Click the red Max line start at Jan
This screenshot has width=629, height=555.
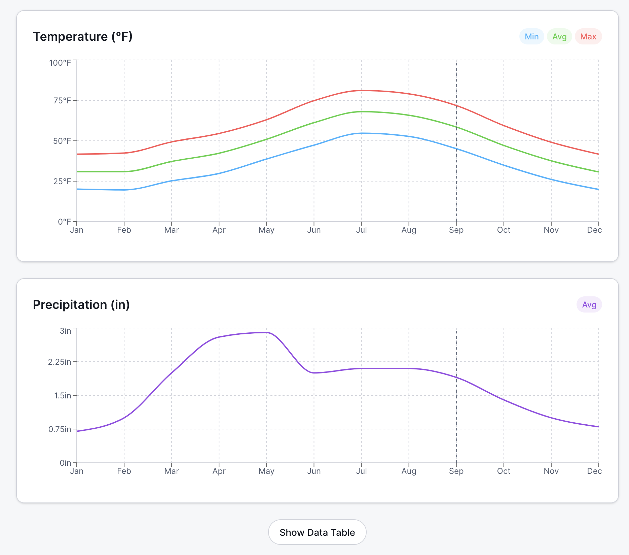pos(77,154)
